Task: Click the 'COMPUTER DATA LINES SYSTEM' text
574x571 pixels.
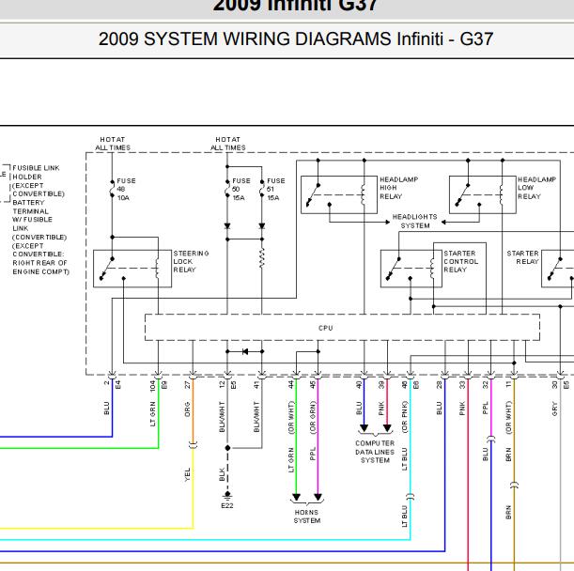Action: pyautogui.click(x=375, y=452)
